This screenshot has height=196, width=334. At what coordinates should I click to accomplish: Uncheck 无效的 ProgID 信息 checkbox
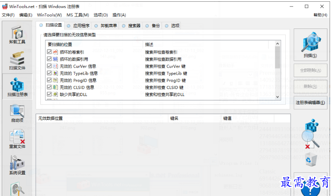pos(49,80)
